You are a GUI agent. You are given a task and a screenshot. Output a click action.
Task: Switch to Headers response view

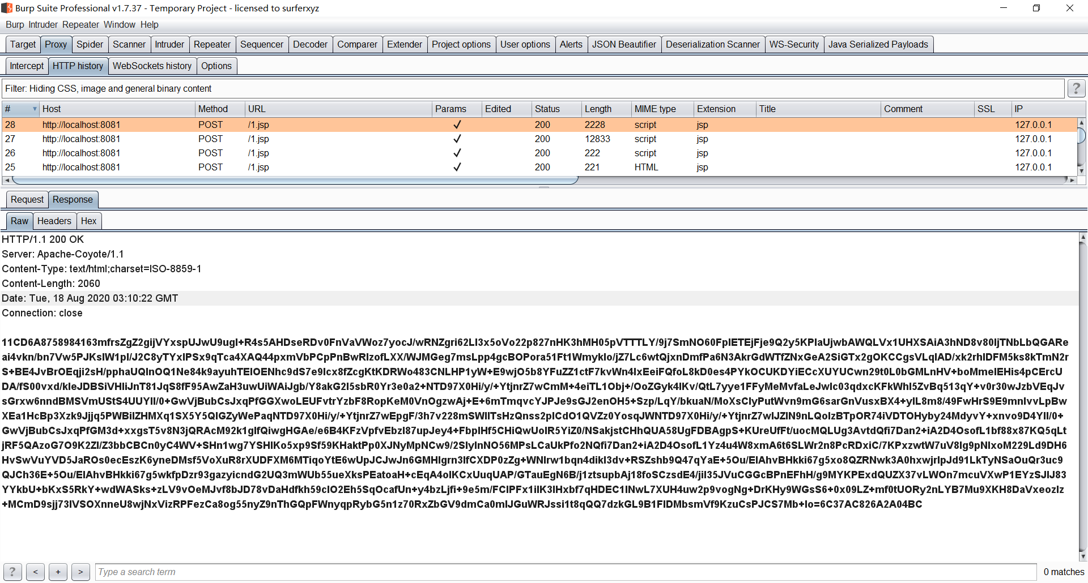click(x=54, y=221)
